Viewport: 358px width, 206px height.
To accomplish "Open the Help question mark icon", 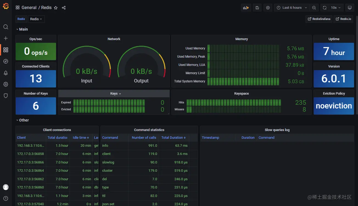I will point(6,198).
